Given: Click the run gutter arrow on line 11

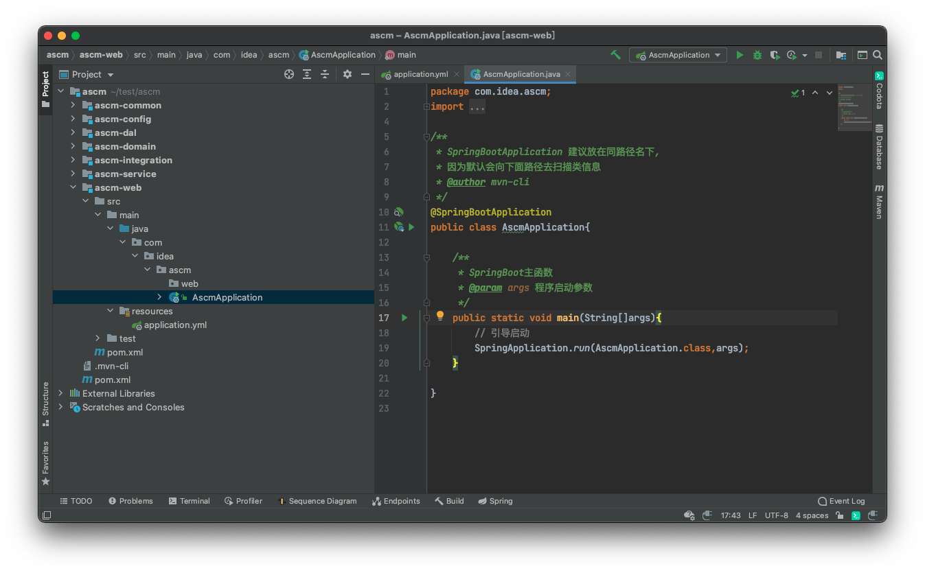Looking at the screenshot, I should click(x=411, y=227).
